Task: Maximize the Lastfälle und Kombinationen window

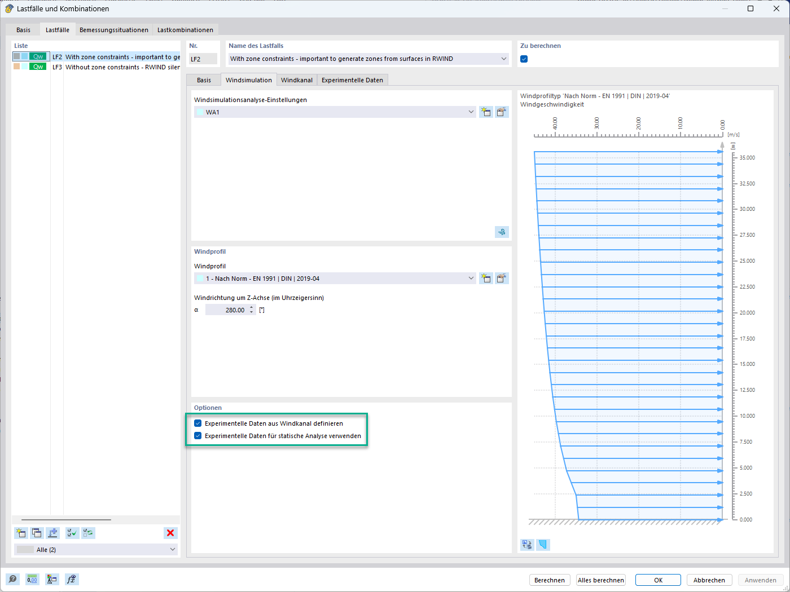Action: [750, 8]
